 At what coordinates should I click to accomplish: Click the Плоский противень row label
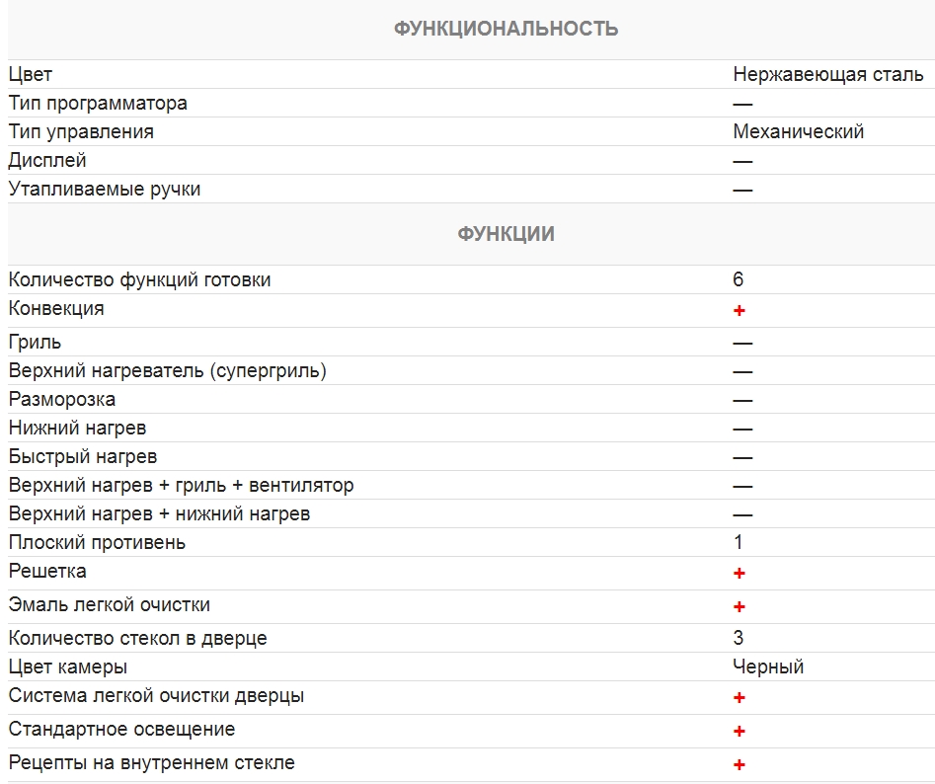(x=97, y=542)
